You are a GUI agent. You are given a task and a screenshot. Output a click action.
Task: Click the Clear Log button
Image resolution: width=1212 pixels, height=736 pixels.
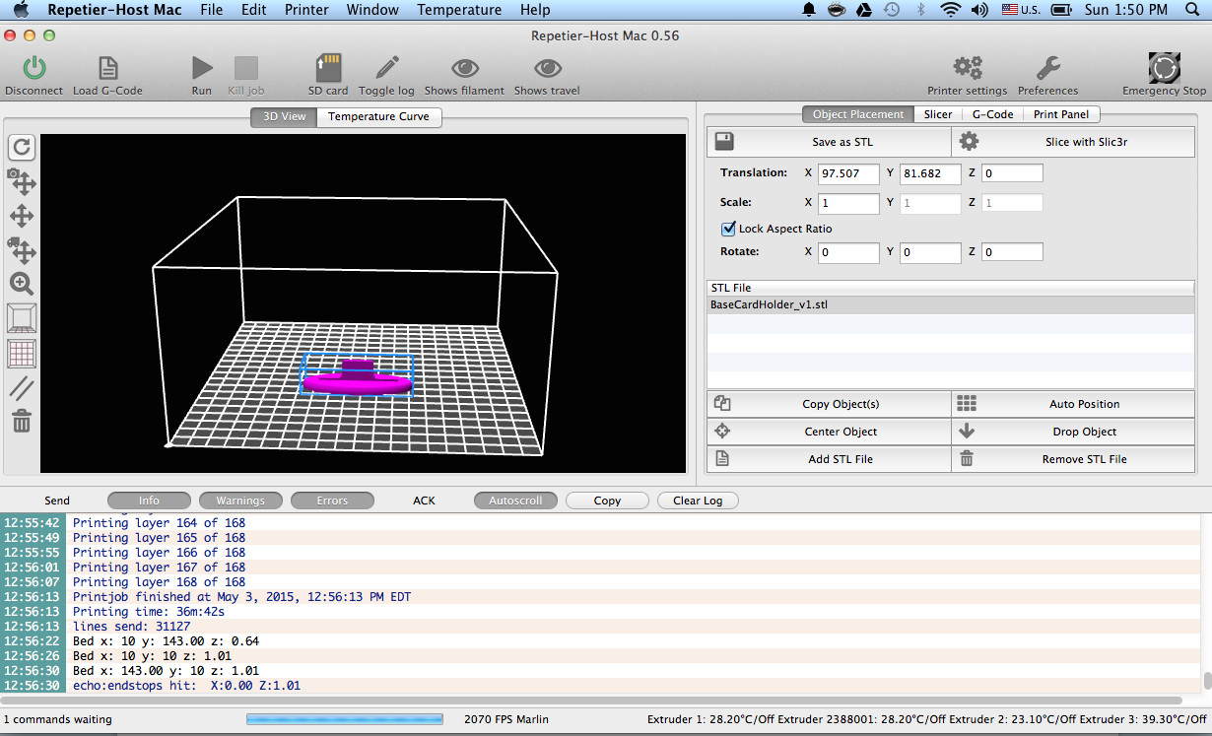pyautogui.click(x=698, y=501)
